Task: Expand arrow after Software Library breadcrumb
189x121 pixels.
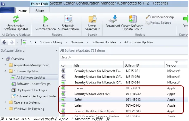Action: (x=66, y=42)
